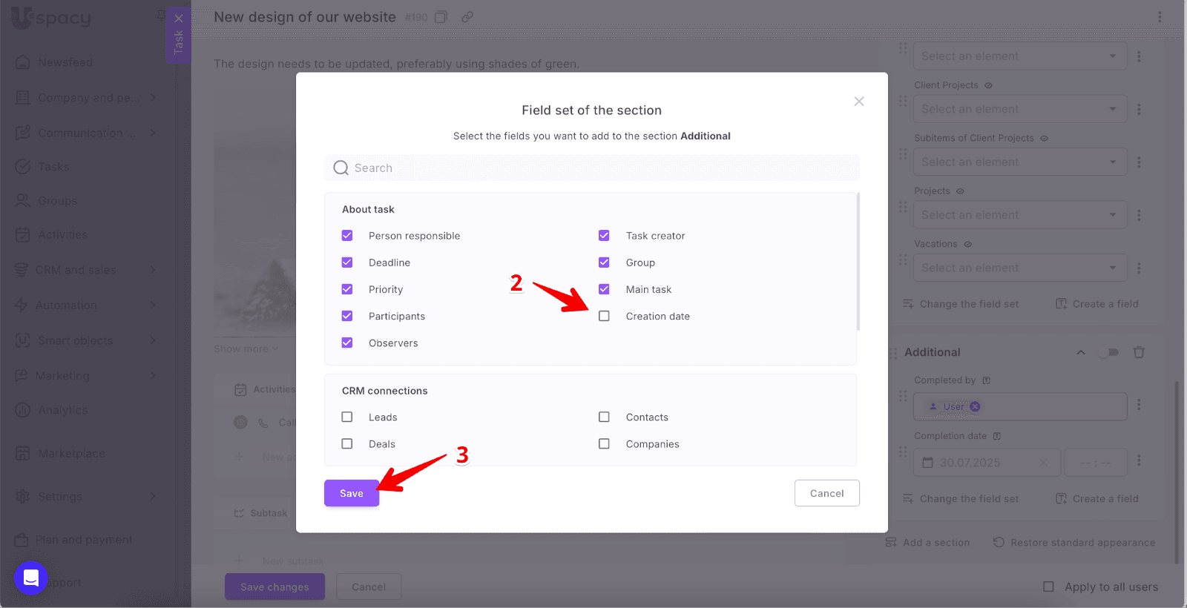Delete the Additional section with trash icon
The height and width of the screenshot is (608, 1187).
coord(1139,352)
